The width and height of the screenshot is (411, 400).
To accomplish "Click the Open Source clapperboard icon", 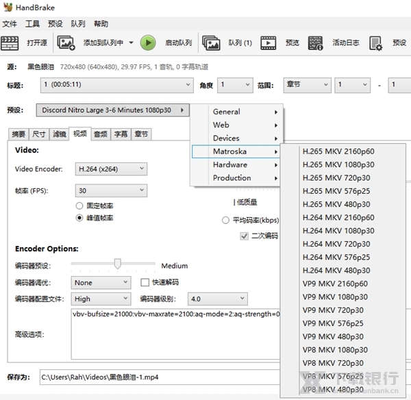I will click(x=10, y=42).
